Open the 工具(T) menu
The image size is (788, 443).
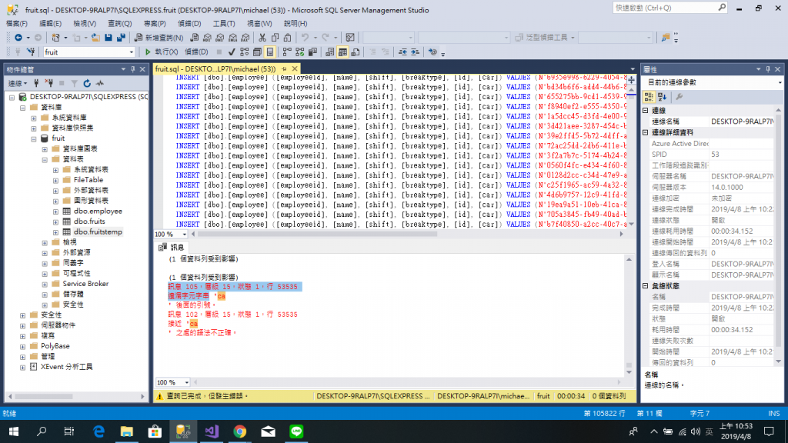click(x=224, y=24)
